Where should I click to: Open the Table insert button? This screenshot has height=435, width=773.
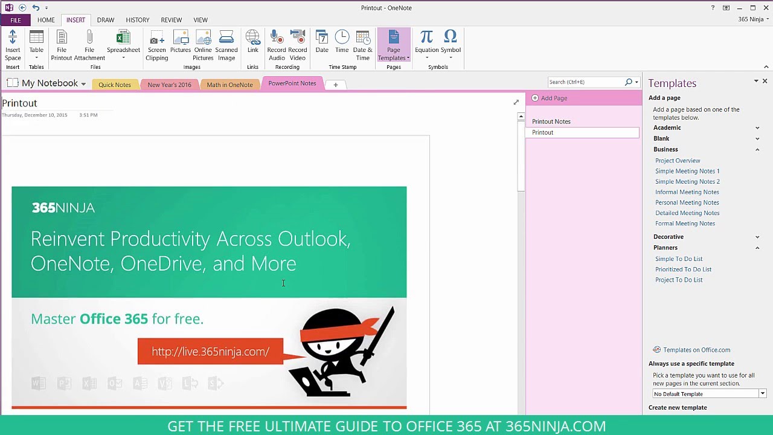(x=36, y=45)
